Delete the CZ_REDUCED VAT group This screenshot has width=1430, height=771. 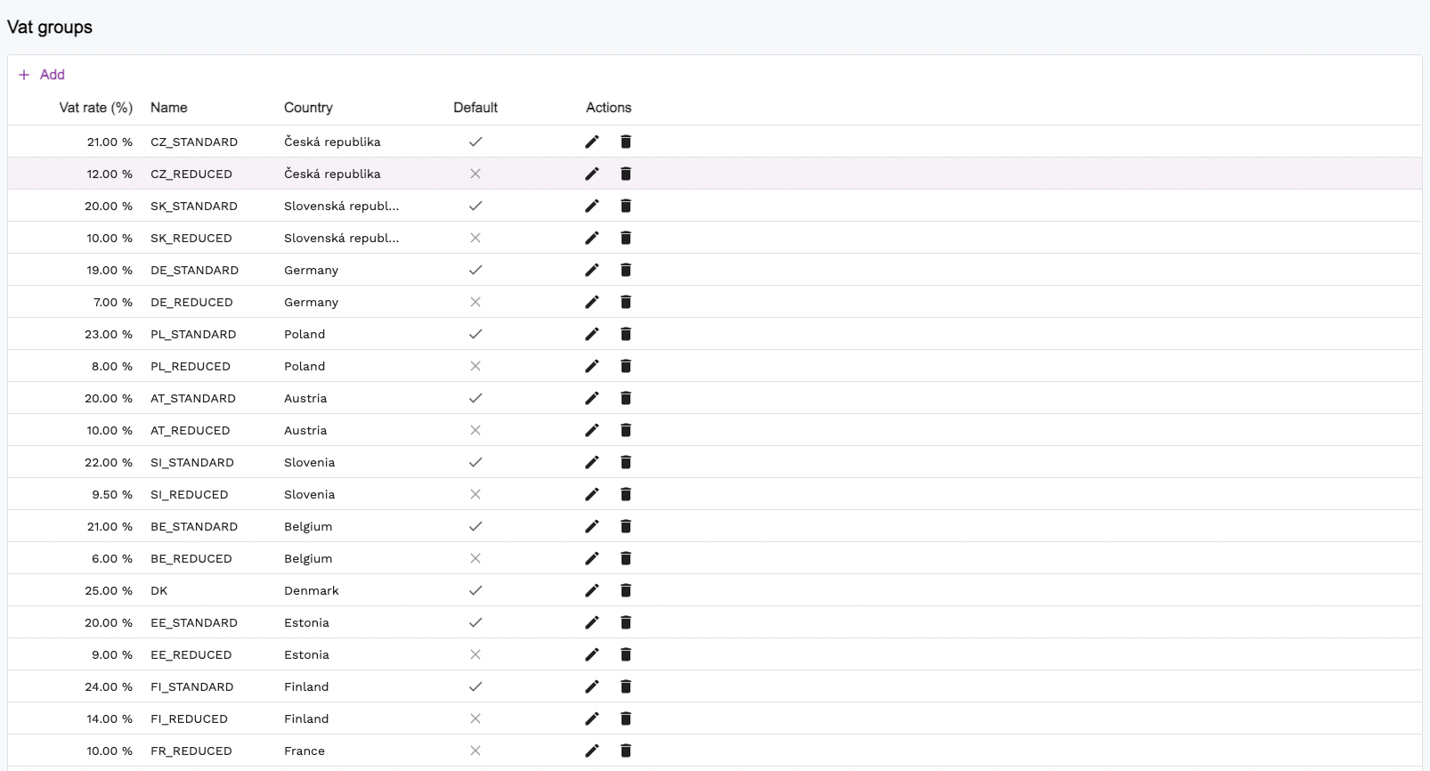click(x=626, y=174)
